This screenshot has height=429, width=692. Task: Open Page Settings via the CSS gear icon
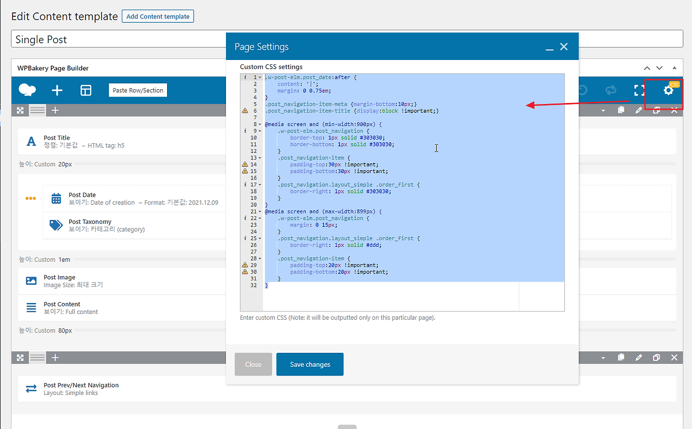pos(669,91)
